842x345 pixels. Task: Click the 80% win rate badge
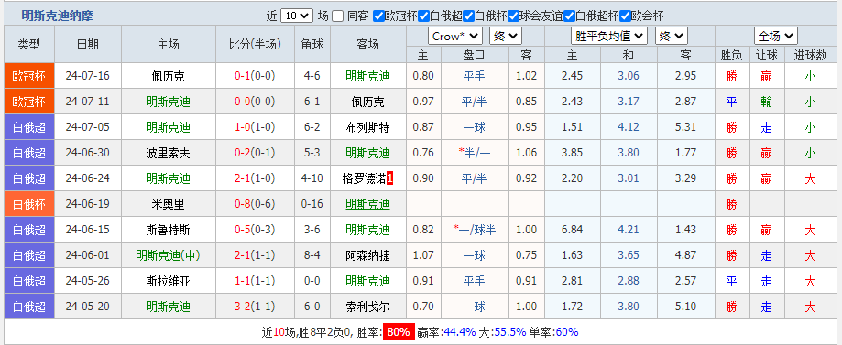click(398, 332)
